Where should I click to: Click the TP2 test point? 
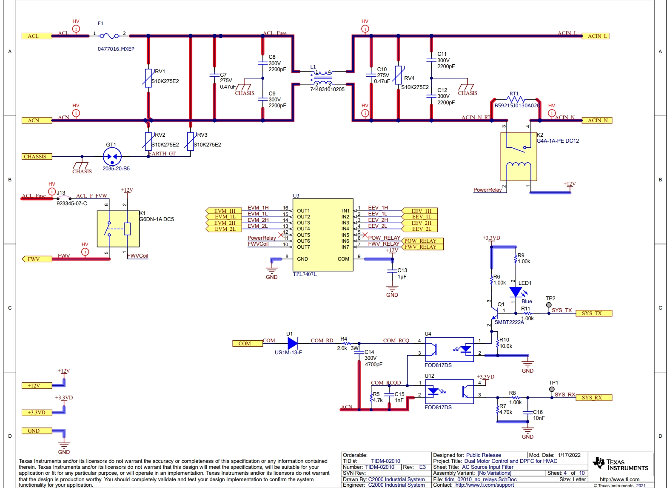tap(549, 305)
